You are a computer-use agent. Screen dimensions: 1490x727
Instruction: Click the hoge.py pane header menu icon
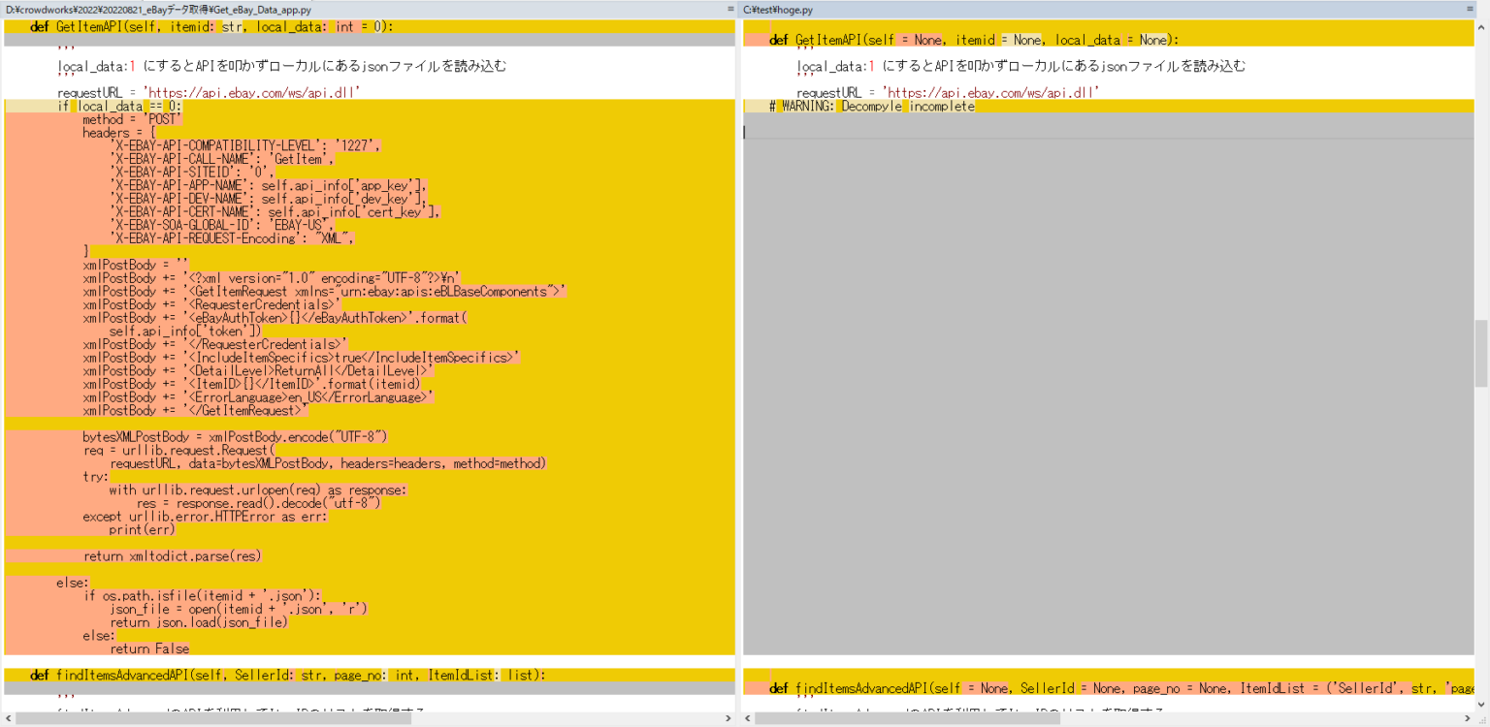(x=1470, y=9)
